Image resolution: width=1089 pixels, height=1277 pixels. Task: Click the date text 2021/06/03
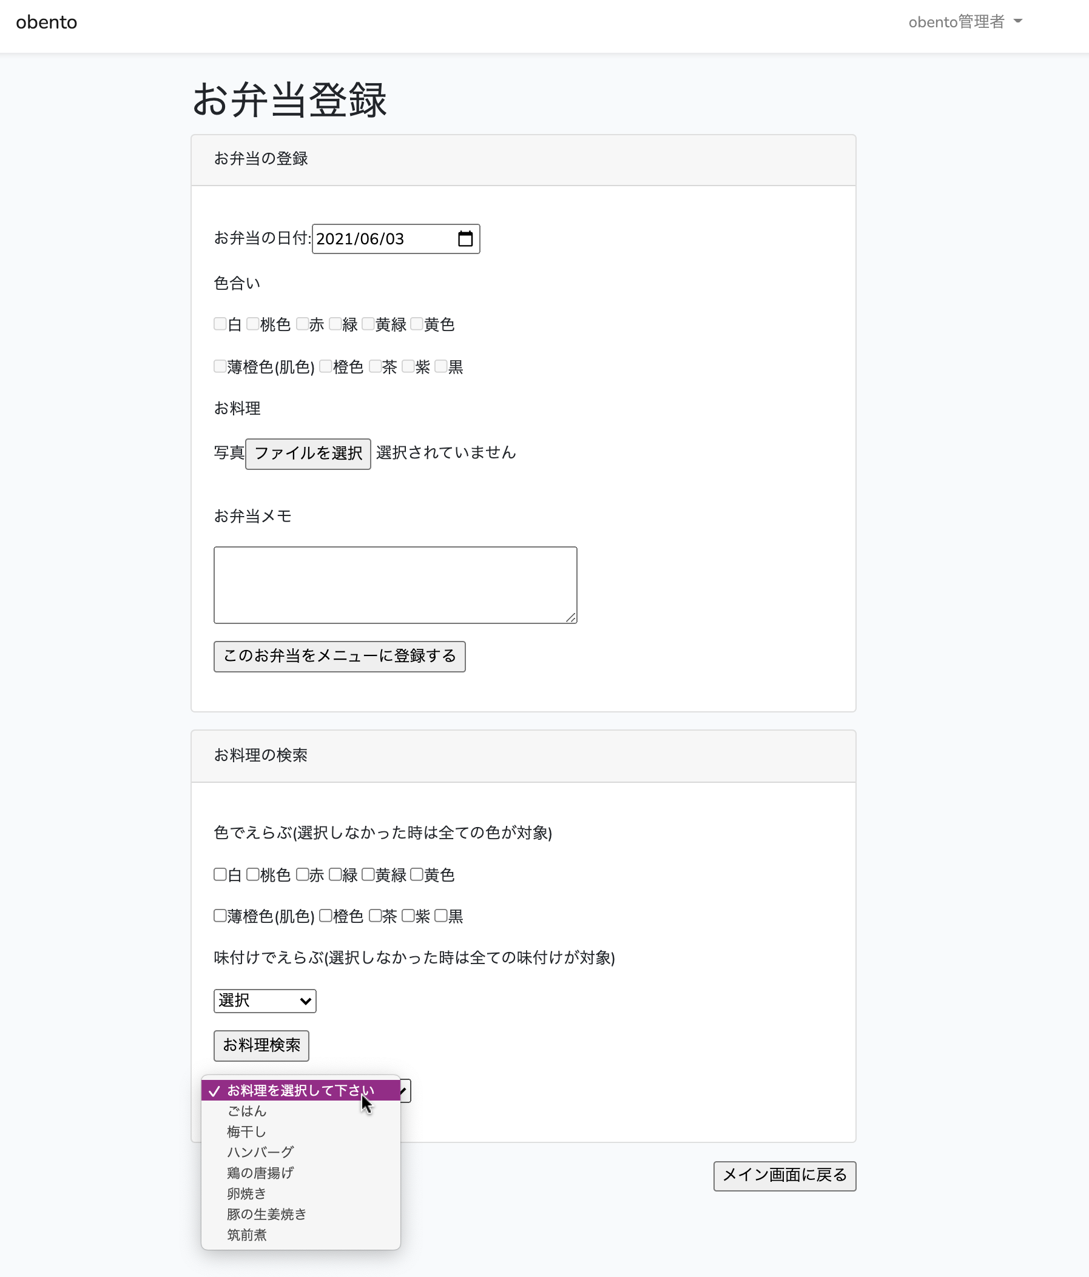point(360,239)
